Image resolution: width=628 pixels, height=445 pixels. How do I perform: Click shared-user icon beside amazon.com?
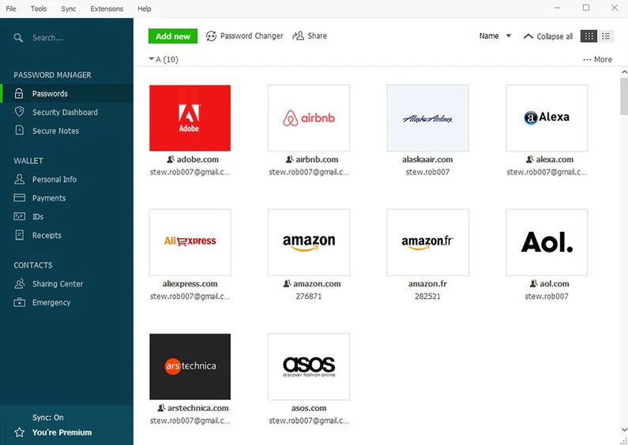(x=288, y=284)
